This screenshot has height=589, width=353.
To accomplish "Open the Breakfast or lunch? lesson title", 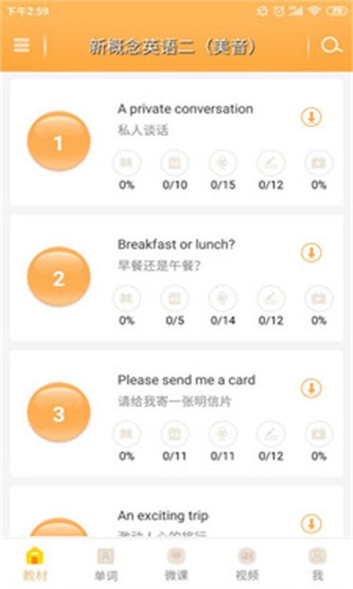I will point(176,244).
